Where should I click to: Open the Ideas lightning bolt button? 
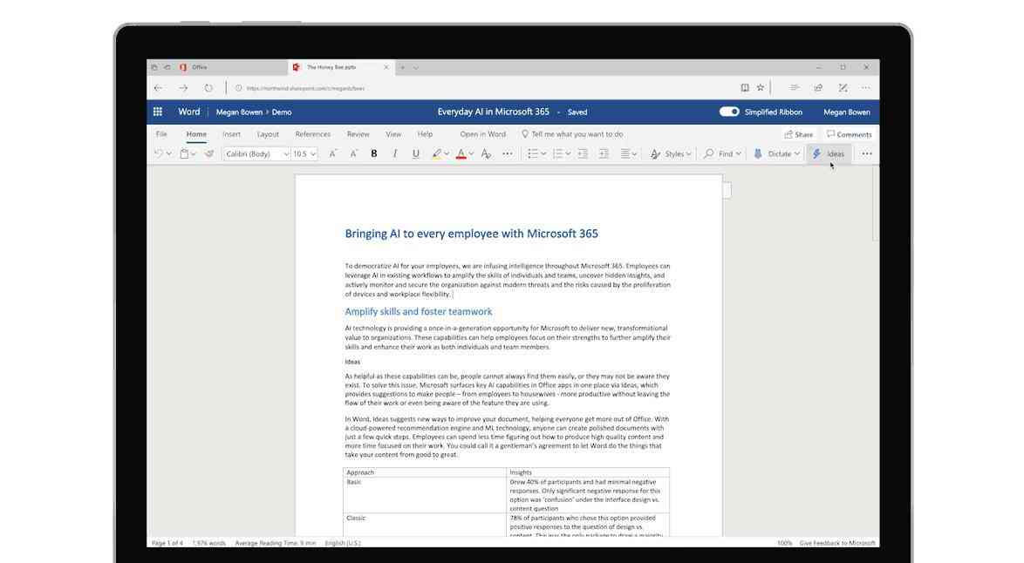(829, 154)
